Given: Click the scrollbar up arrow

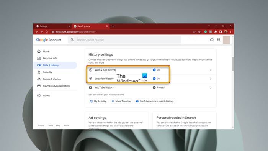Looking at the screenshot, I should (x=233, y=36).
